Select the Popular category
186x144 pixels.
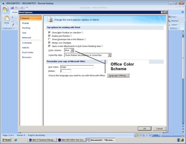(x=31, y=18)
